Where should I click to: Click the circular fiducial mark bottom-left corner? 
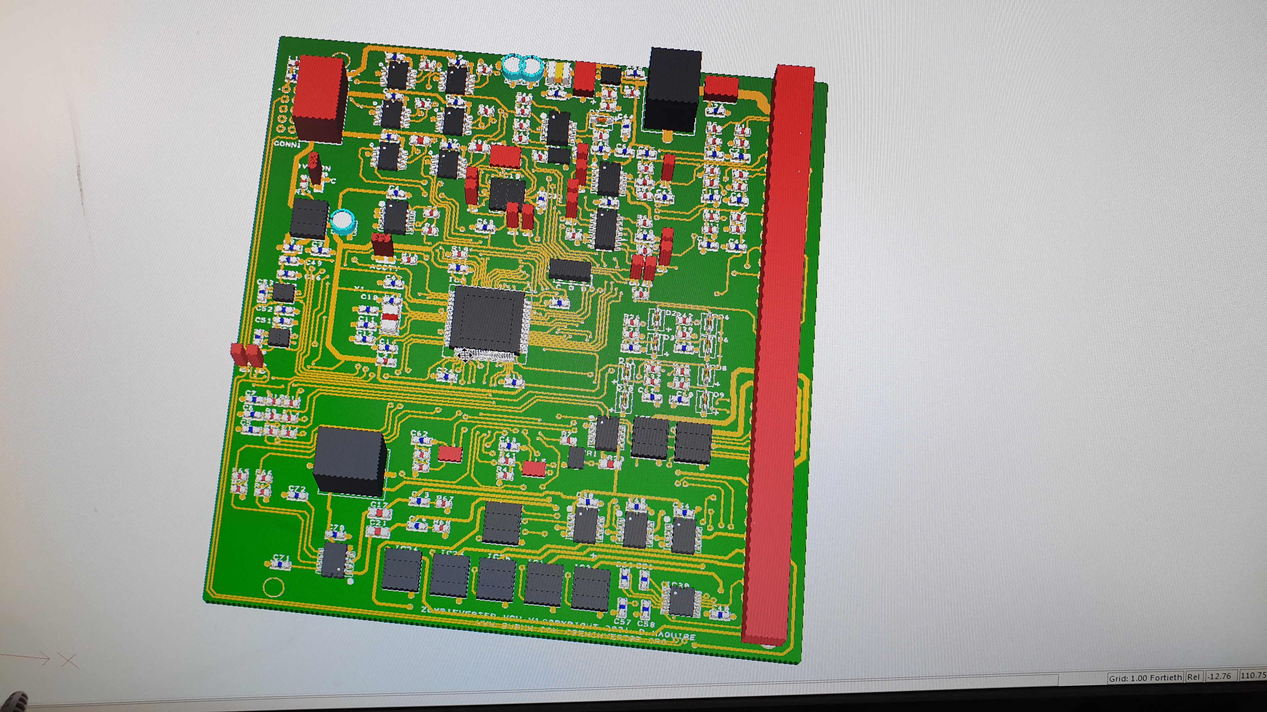pyautogui.click(x=274, y=587)
